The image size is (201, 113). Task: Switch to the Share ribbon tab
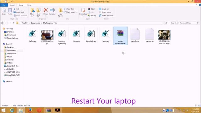pyautogui.click(x=21, y=5)
